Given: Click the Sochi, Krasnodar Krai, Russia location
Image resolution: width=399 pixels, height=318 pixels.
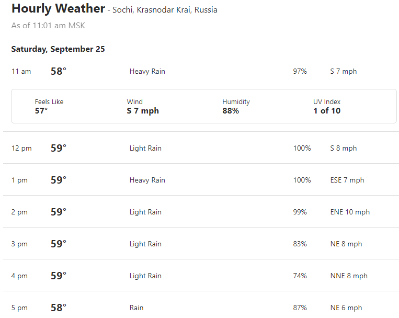Looking at the screenshot, I should coord(165,9).
